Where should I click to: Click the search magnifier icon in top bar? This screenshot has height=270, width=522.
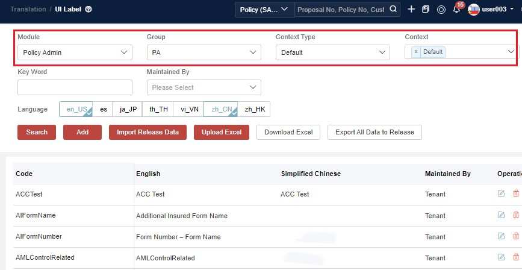click(x=393, y=10)
